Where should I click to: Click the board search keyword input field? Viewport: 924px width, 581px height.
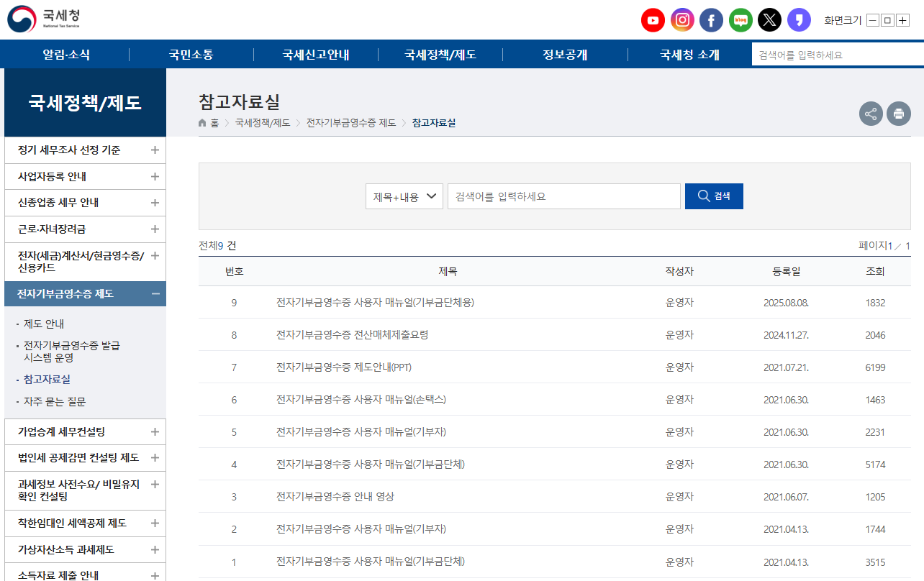click(563, 196)
